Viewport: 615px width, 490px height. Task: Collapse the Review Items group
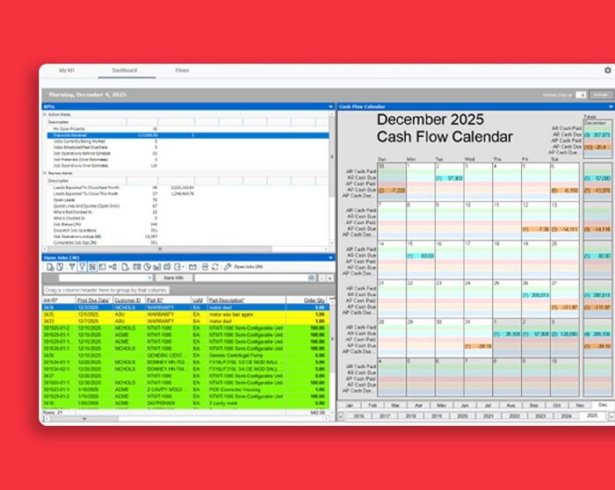pos(45,173)
